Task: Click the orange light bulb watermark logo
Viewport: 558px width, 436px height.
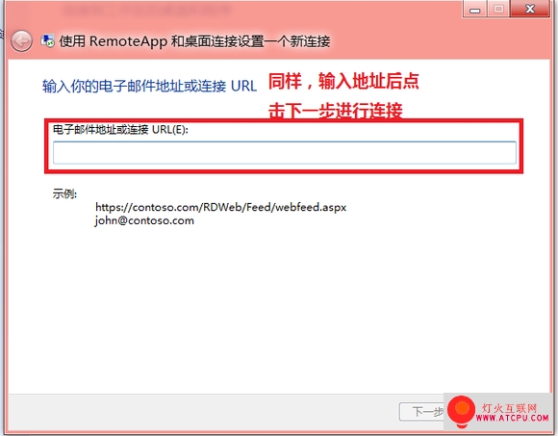Action: (x=461, y=411)
